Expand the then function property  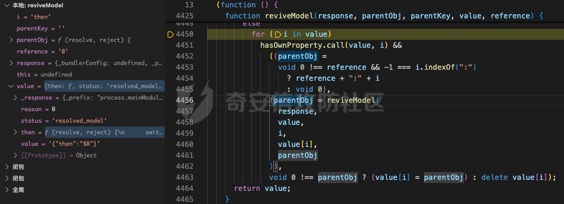[15, 132]
